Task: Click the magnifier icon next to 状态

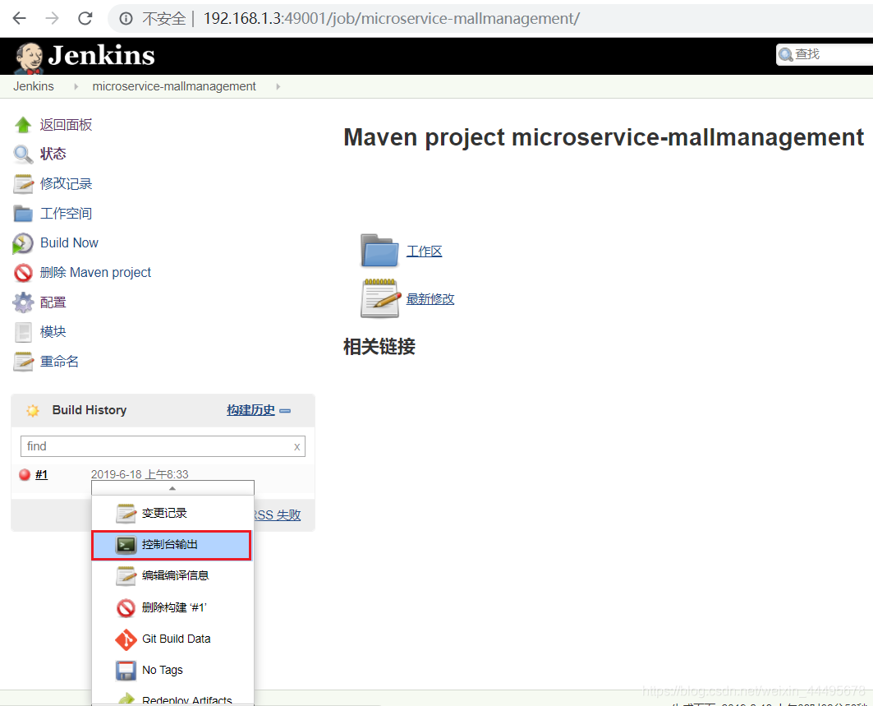Action: [23, 155]
